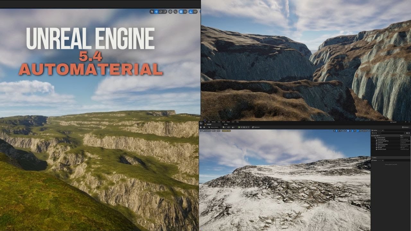Toggle rotation angle snapping in left viewport toolbar

pos(190,12)
